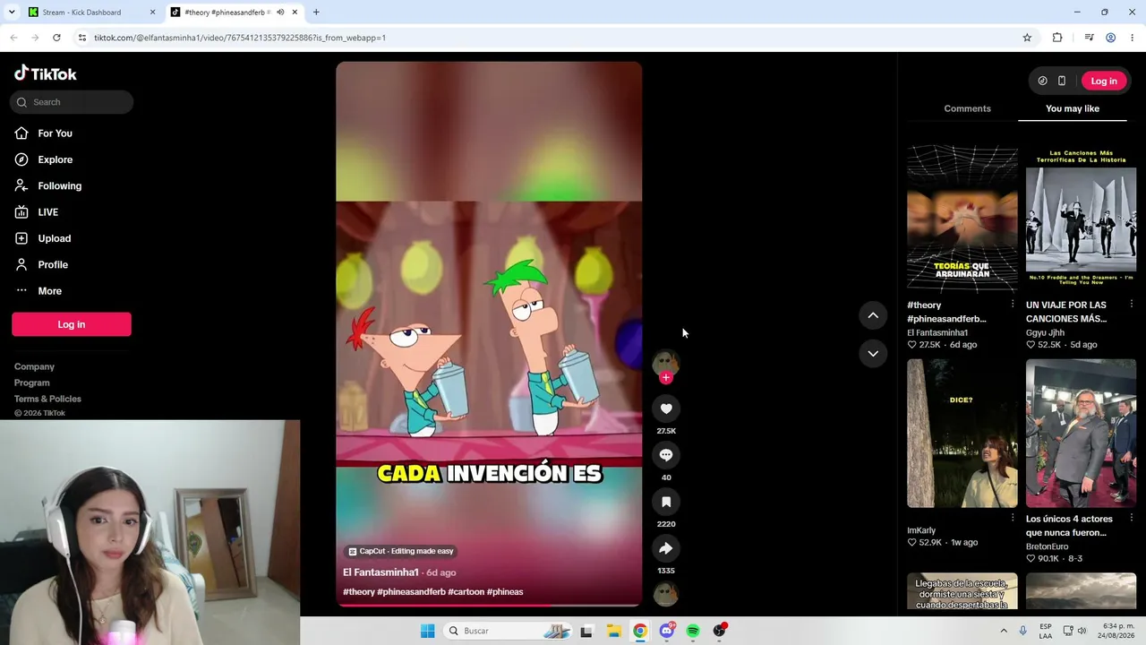Close the Kick Dashboard browser tab

[152, 13]
